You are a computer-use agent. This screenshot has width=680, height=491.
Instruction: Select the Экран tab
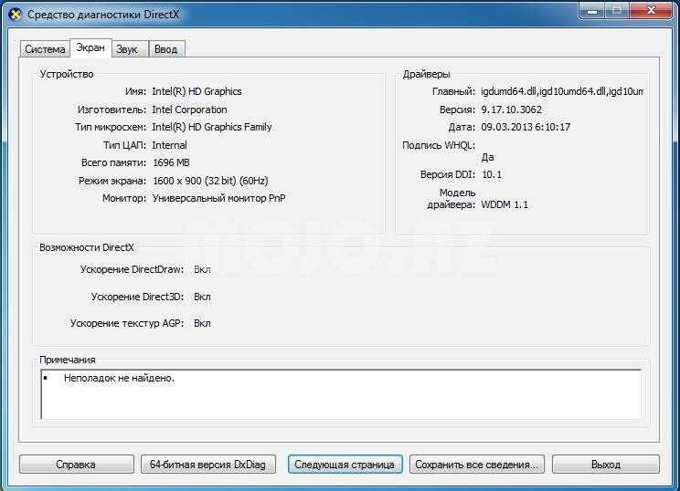tap(91, 47)
